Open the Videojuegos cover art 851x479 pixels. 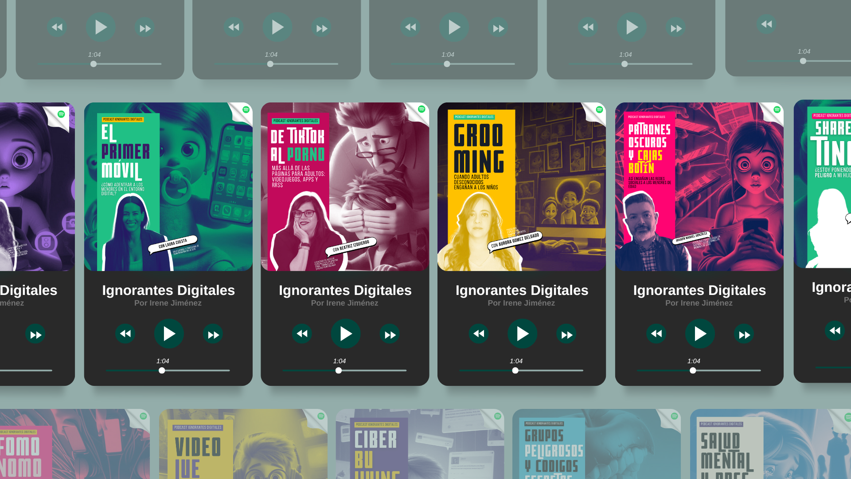coord(243,444)
